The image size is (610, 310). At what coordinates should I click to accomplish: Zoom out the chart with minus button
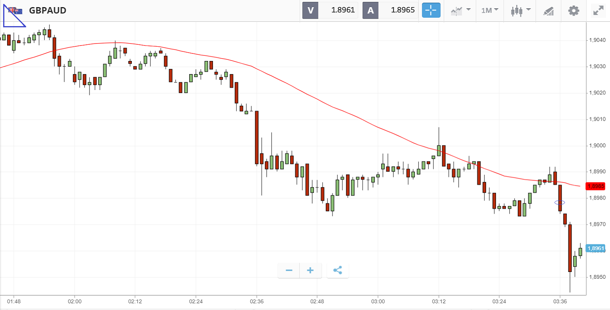click(x=289, y=270)
